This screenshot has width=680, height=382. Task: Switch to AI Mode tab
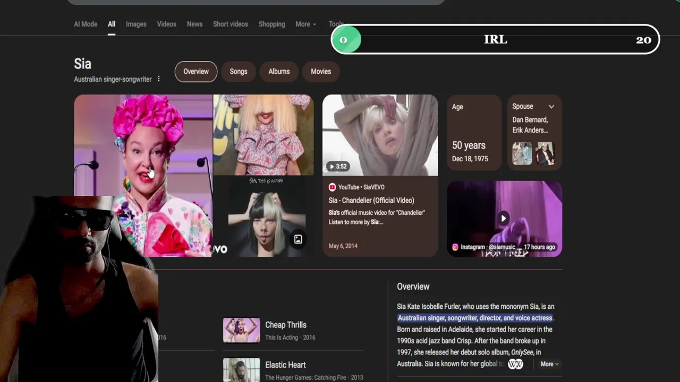tap(86, 24)
